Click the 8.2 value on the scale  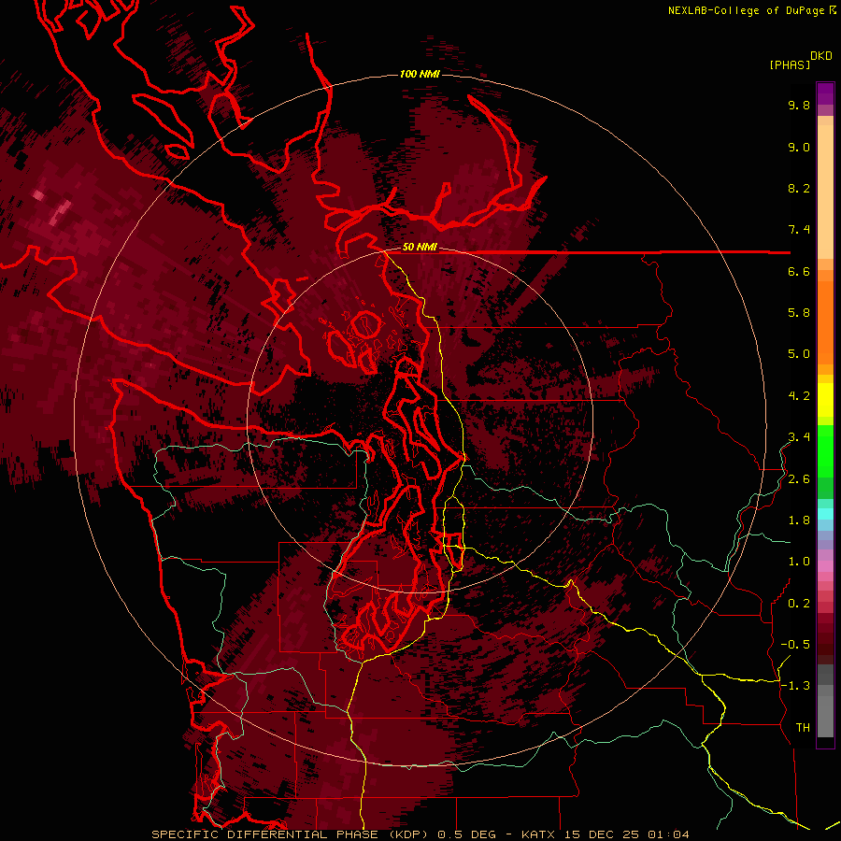point(799,188)
